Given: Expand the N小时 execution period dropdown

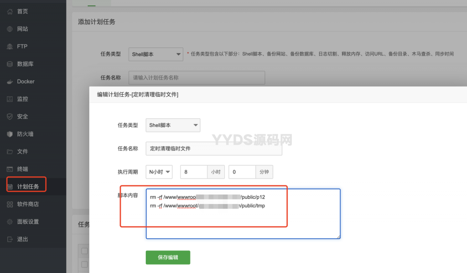Looking at the screenshot, I should pyautogui.click(x=159, y=172).
